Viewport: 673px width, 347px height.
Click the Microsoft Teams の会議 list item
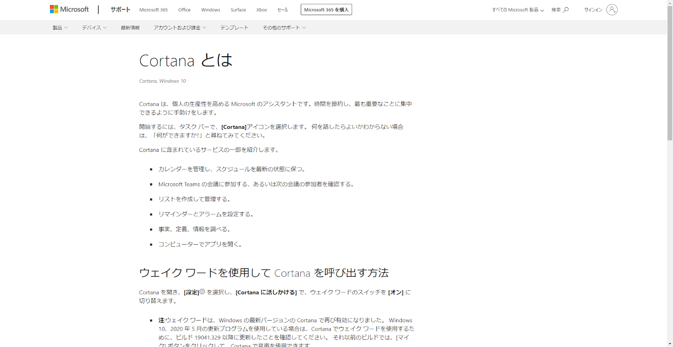pos(256,184)
